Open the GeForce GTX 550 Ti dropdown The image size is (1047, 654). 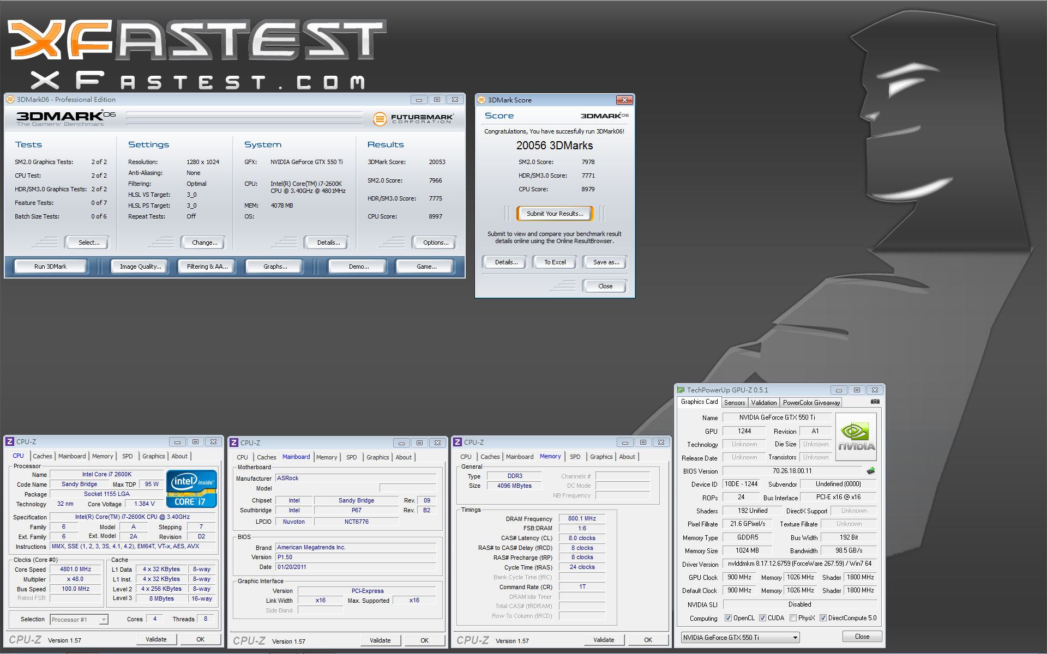tap(795, 637)
